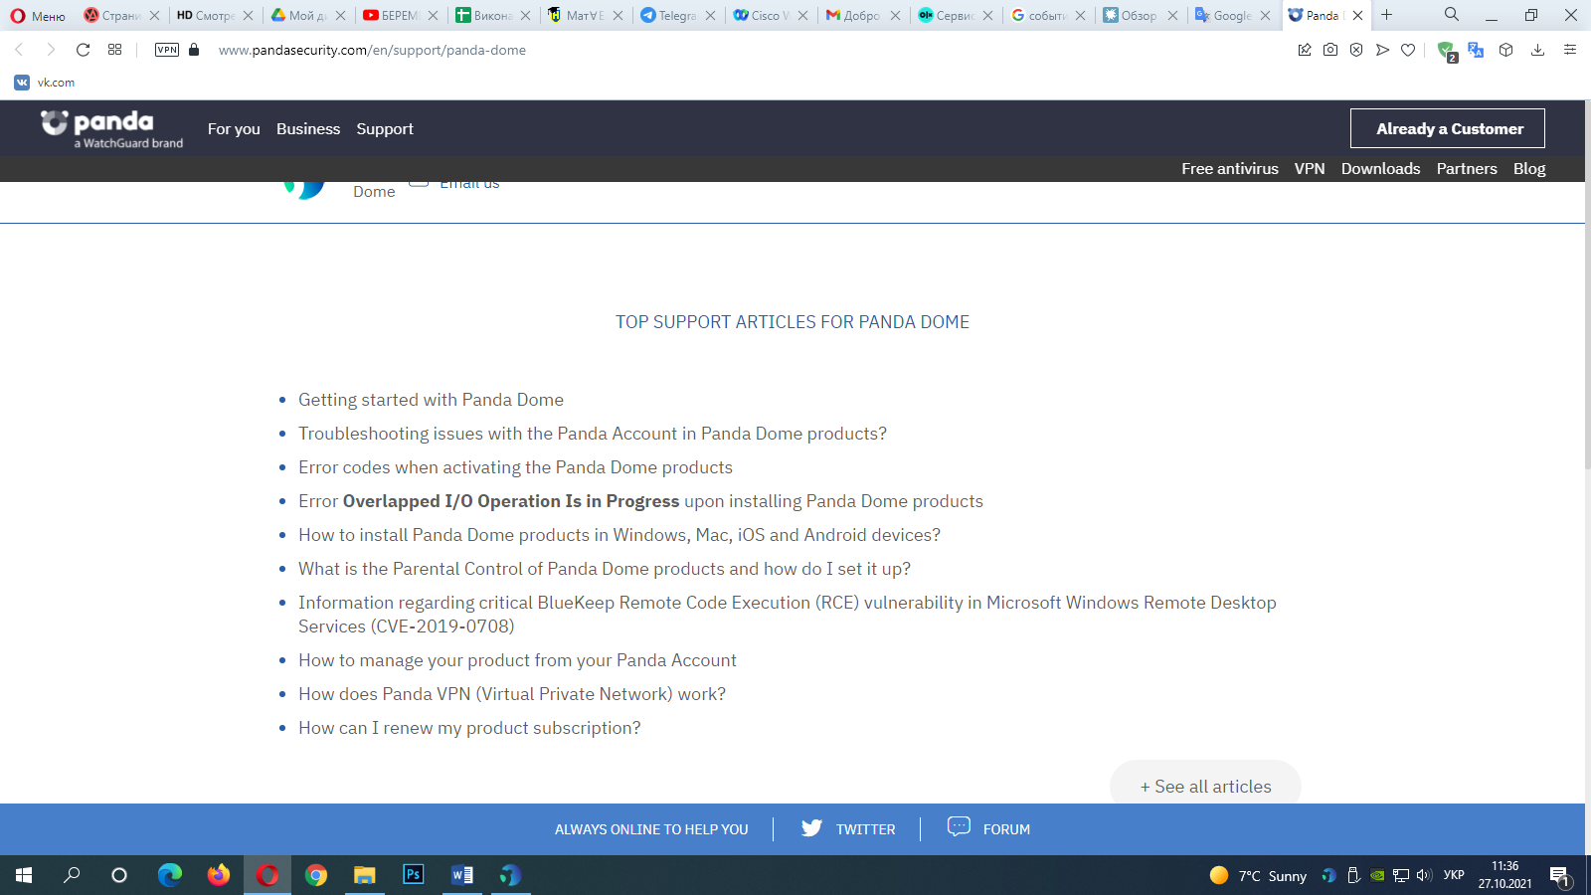1591x895 pixels.
Task: Open the Speed Dial start page icon
Action: point(115,50)
